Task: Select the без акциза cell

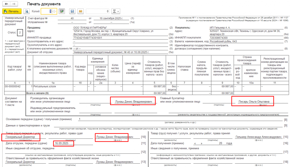Action: coord(172,88)
